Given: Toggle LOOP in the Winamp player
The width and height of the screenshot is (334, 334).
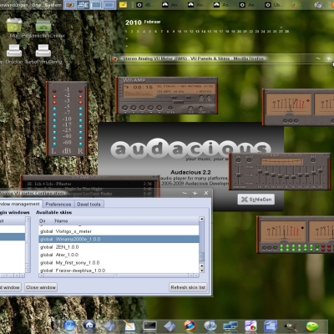Looking at the screenshot, I should pos(201,109).
